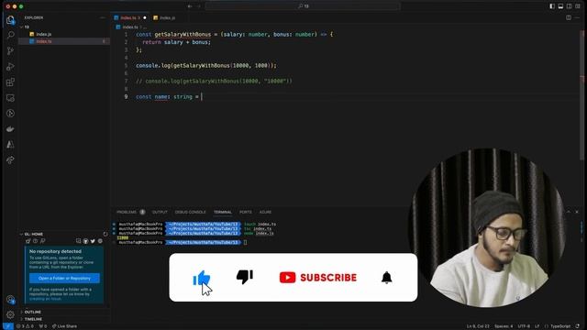
Task: Open the Extensions view
Action: pos(10,82)
